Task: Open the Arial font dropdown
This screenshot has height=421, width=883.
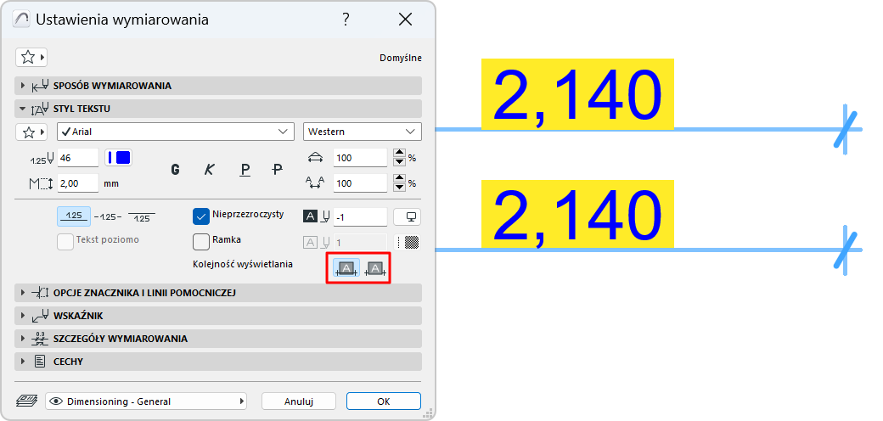Action: (x=176, y=132)
